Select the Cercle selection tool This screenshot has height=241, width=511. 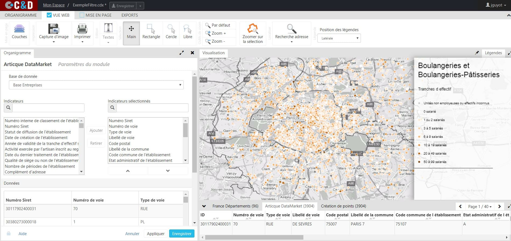171,33
